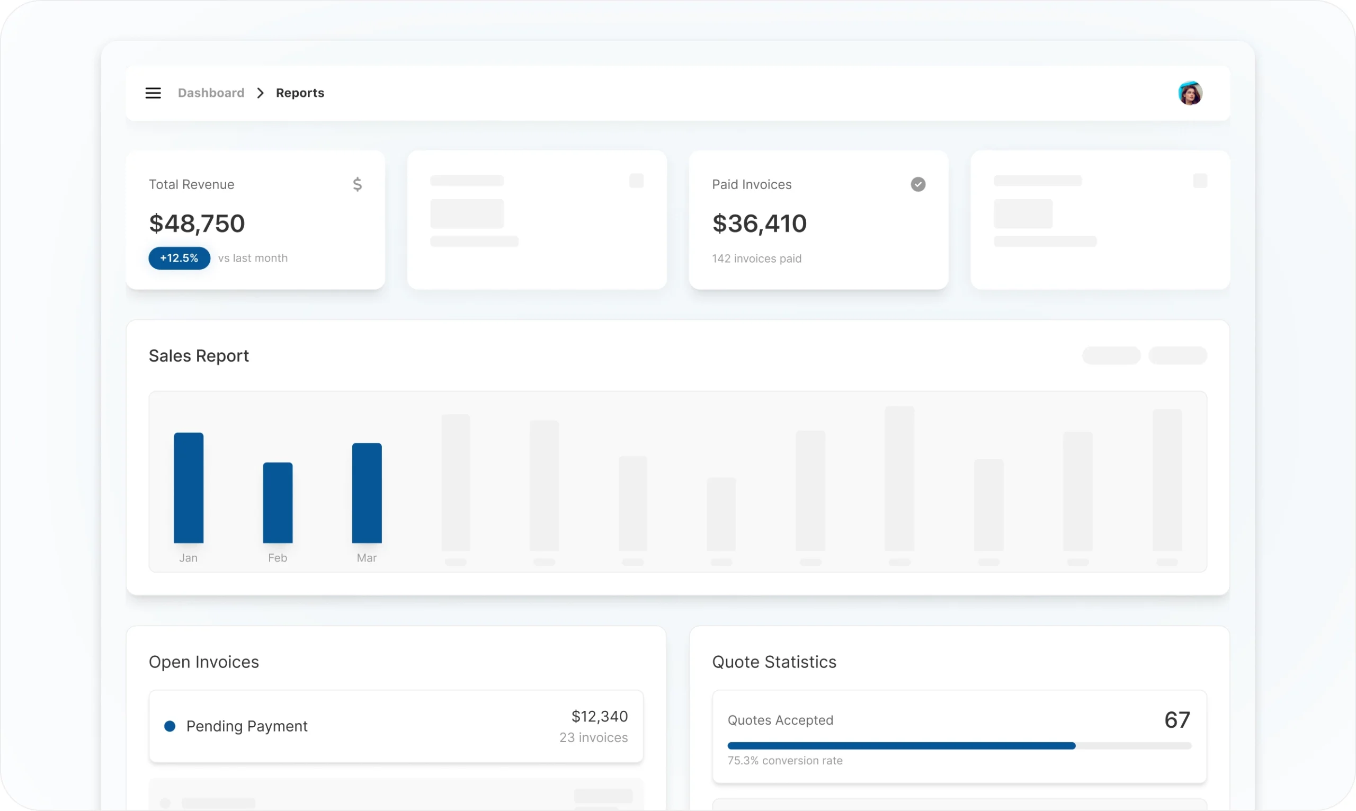Open the Total Revenue card
The image size is (1356, 811).
tap(255, 220)
